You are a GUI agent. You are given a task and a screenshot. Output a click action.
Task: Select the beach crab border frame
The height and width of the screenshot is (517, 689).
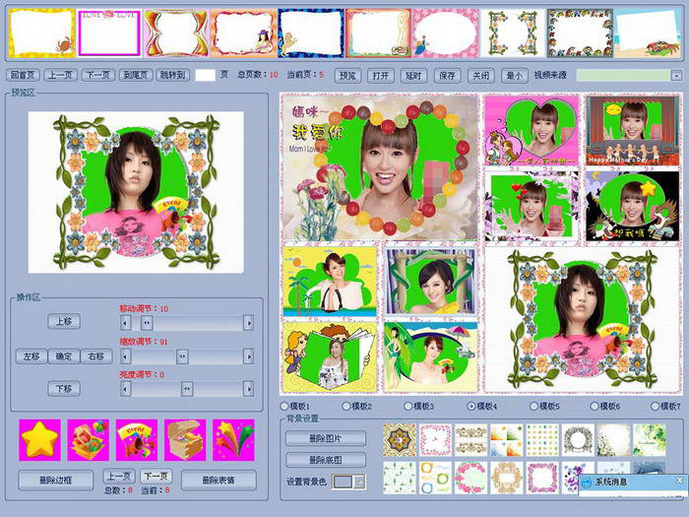[648, 32]
